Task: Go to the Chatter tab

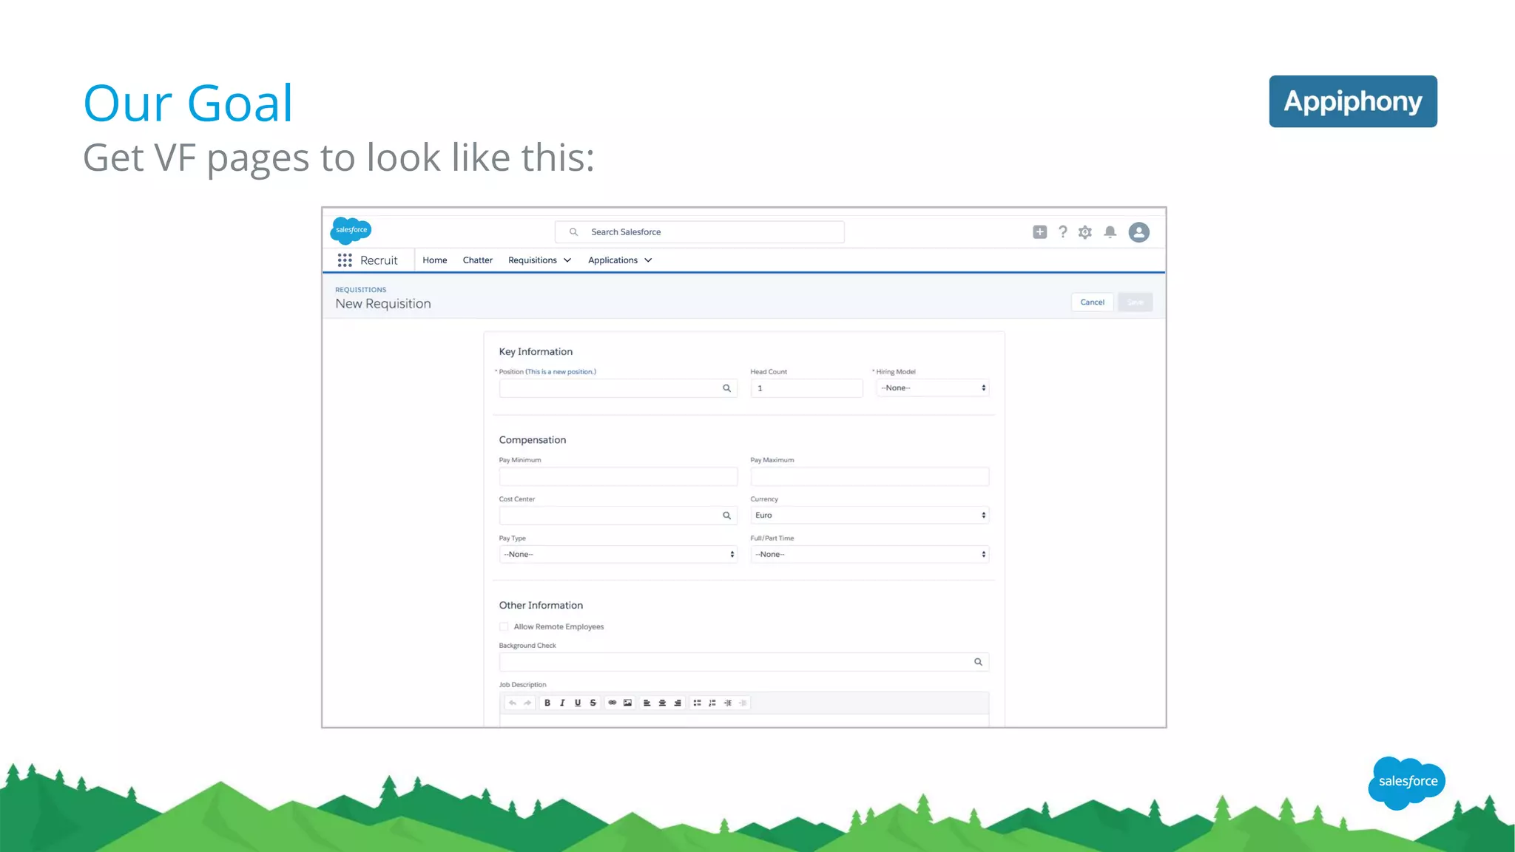Action: 477,260
